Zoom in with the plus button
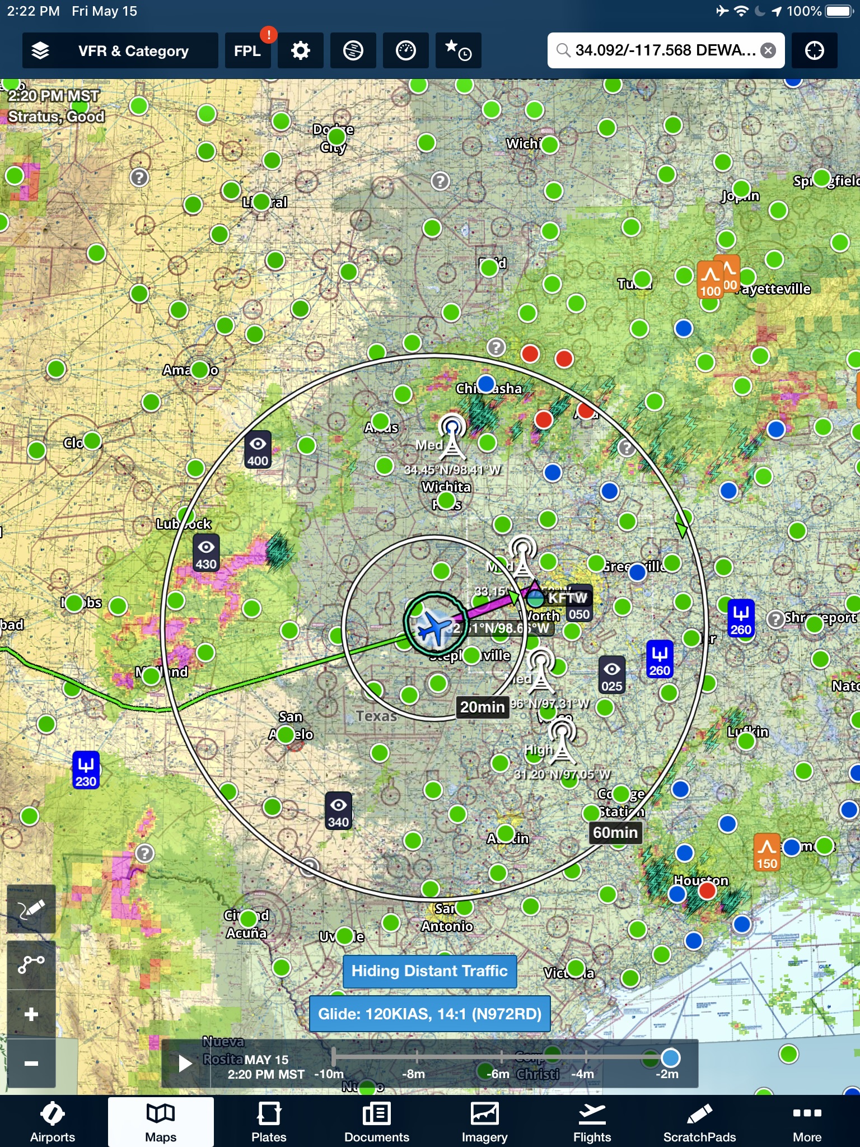The height and width of the screenshot is (1147, 860). click(31, 1014)
